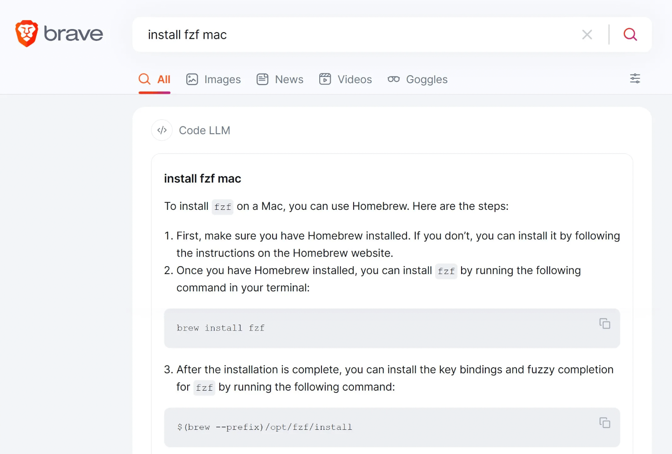Viewport: 672px width, 454px height.
Task: Copy the brew install fzf command
Action: click(x=605, y=323)
